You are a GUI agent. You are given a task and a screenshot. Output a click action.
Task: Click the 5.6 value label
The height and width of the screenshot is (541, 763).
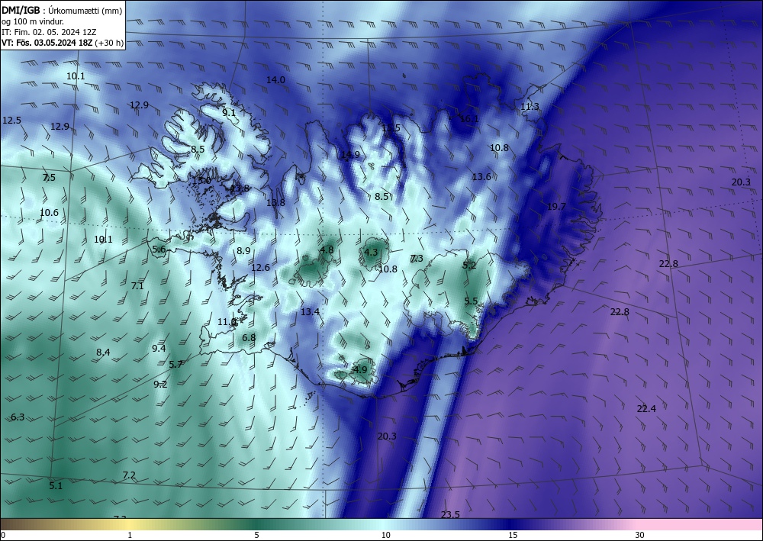click(x=159, y=250)
